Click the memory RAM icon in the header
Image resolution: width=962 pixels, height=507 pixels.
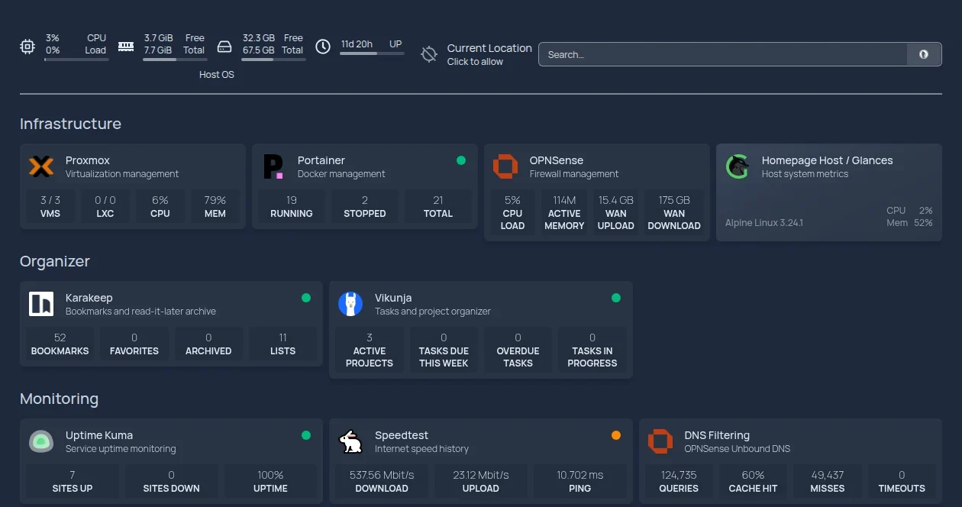click(126, 47)
